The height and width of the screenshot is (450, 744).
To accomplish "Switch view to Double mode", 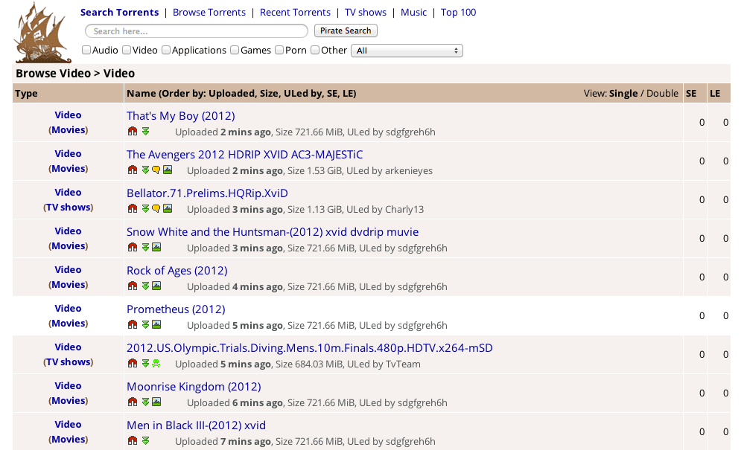I will [x=664, y=92].
